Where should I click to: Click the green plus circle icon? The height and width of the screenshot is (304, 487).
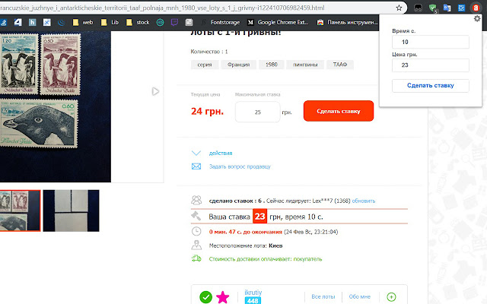(x=391, y=297)
